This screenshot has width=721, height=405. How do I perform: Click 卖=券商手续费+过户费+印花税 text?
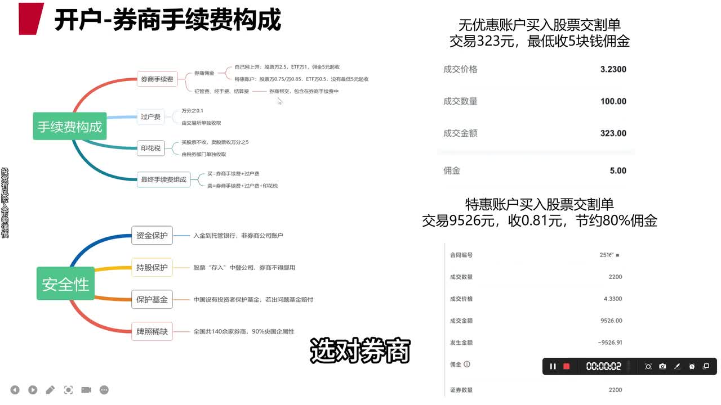(x=242, y=186)
